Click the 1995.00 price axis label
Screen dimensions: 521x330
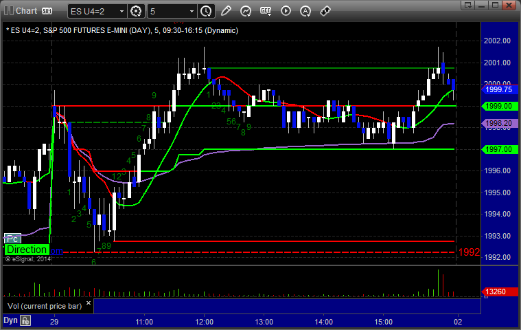(x=497, y=192)
